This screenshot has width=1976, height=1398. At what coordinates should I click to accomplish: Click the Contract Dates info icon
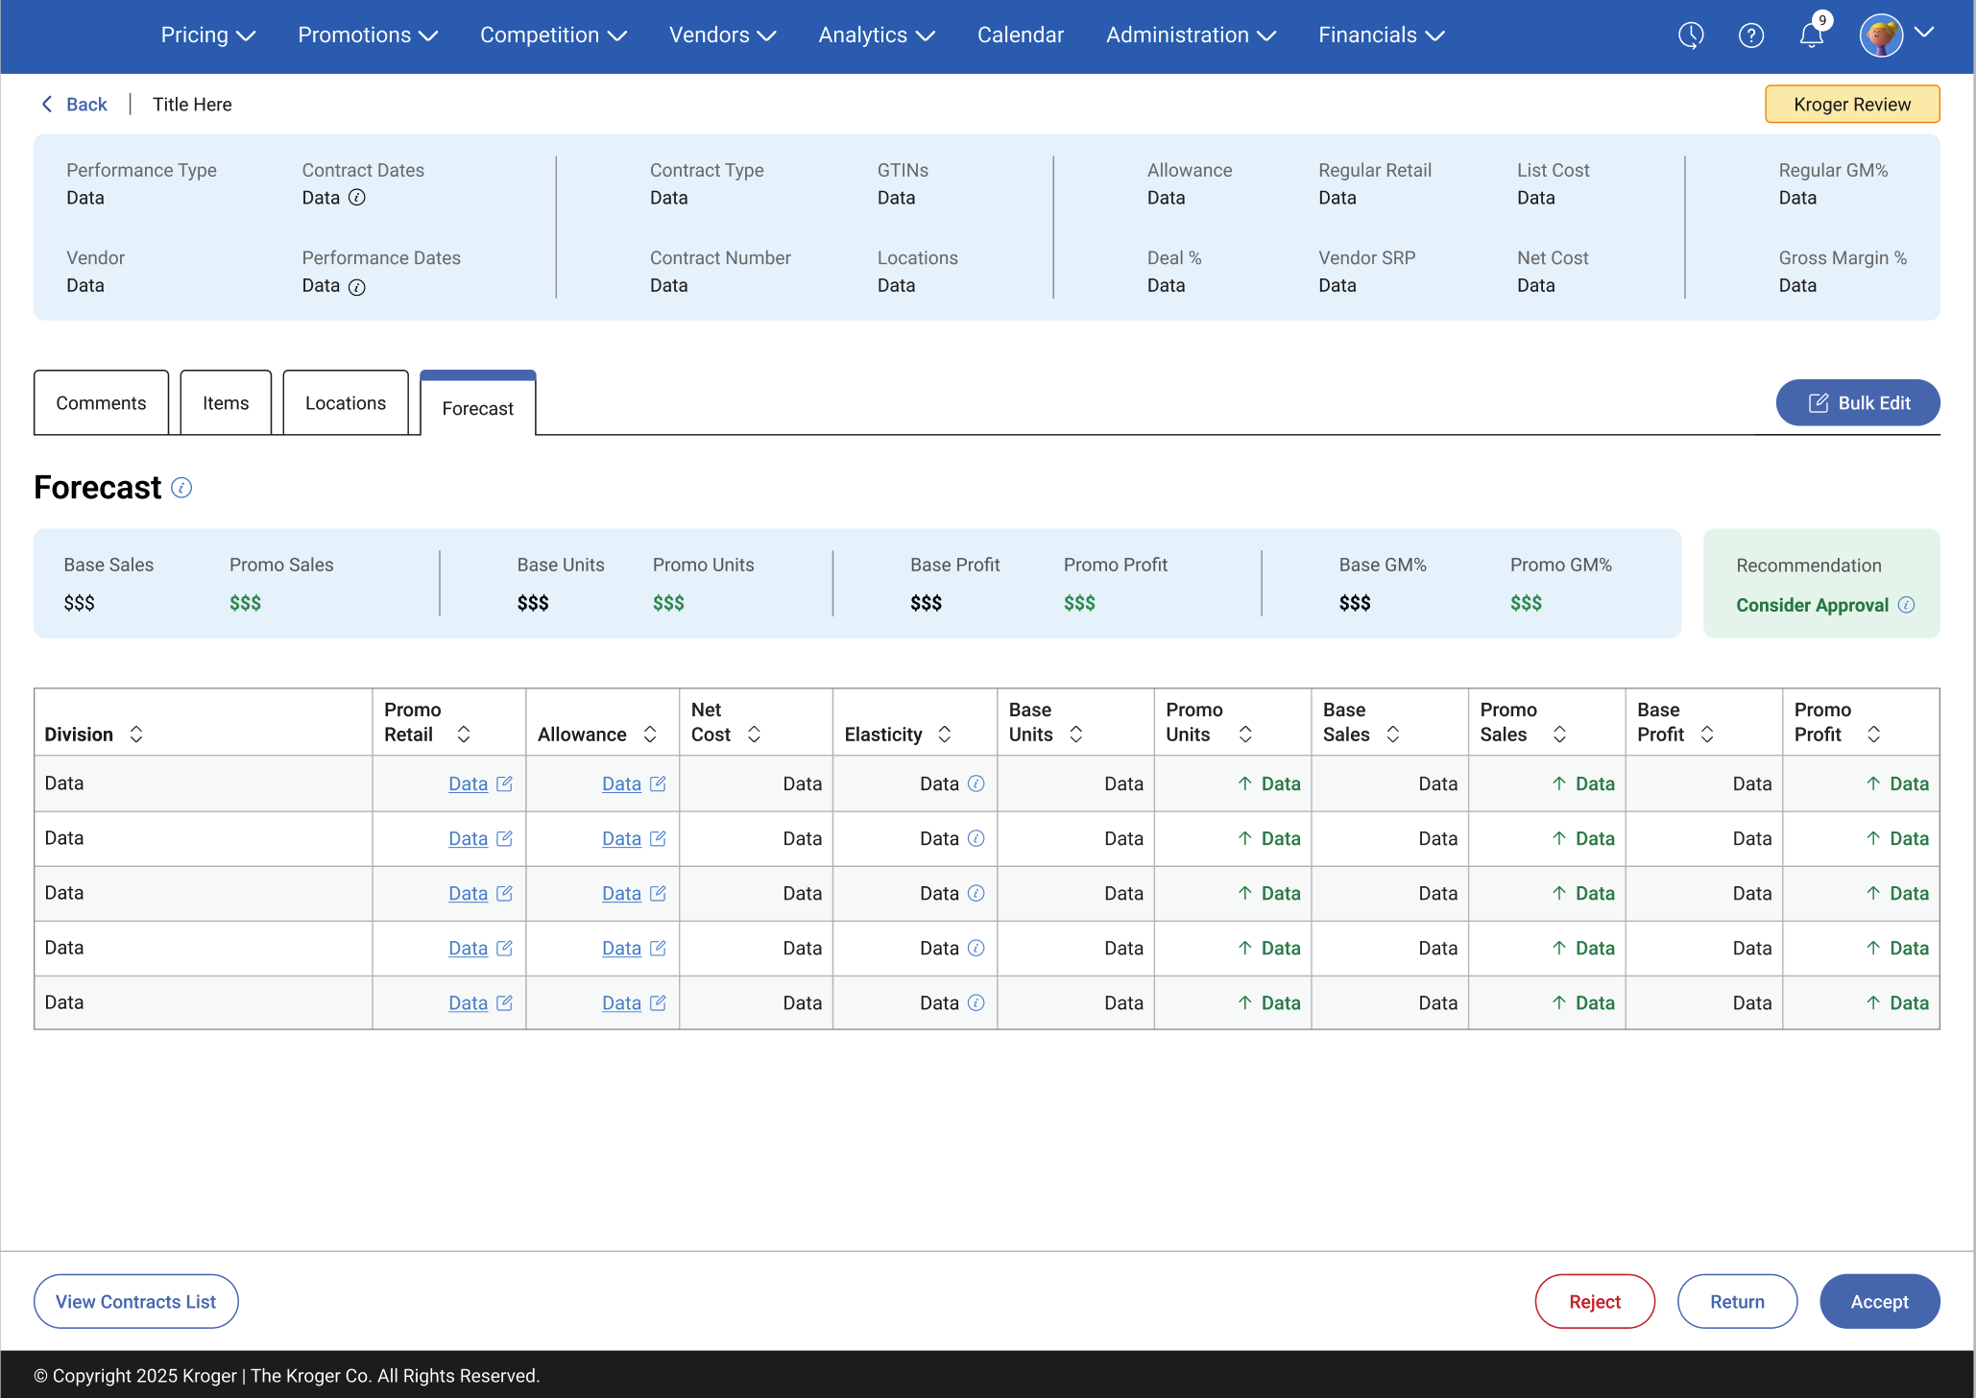(357, 198)
